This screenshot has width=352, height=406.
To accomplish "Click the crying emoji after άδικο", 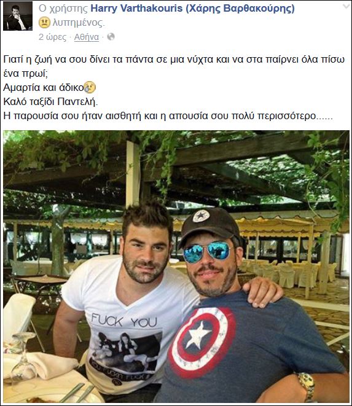I will (x=90, y=87).
